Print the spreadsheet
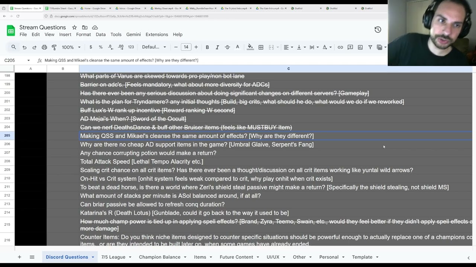 pos(44,47)
